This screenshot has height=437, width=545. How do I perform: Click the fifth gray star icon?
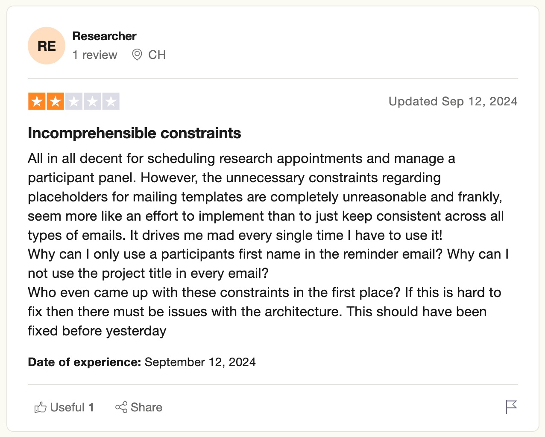110,101
